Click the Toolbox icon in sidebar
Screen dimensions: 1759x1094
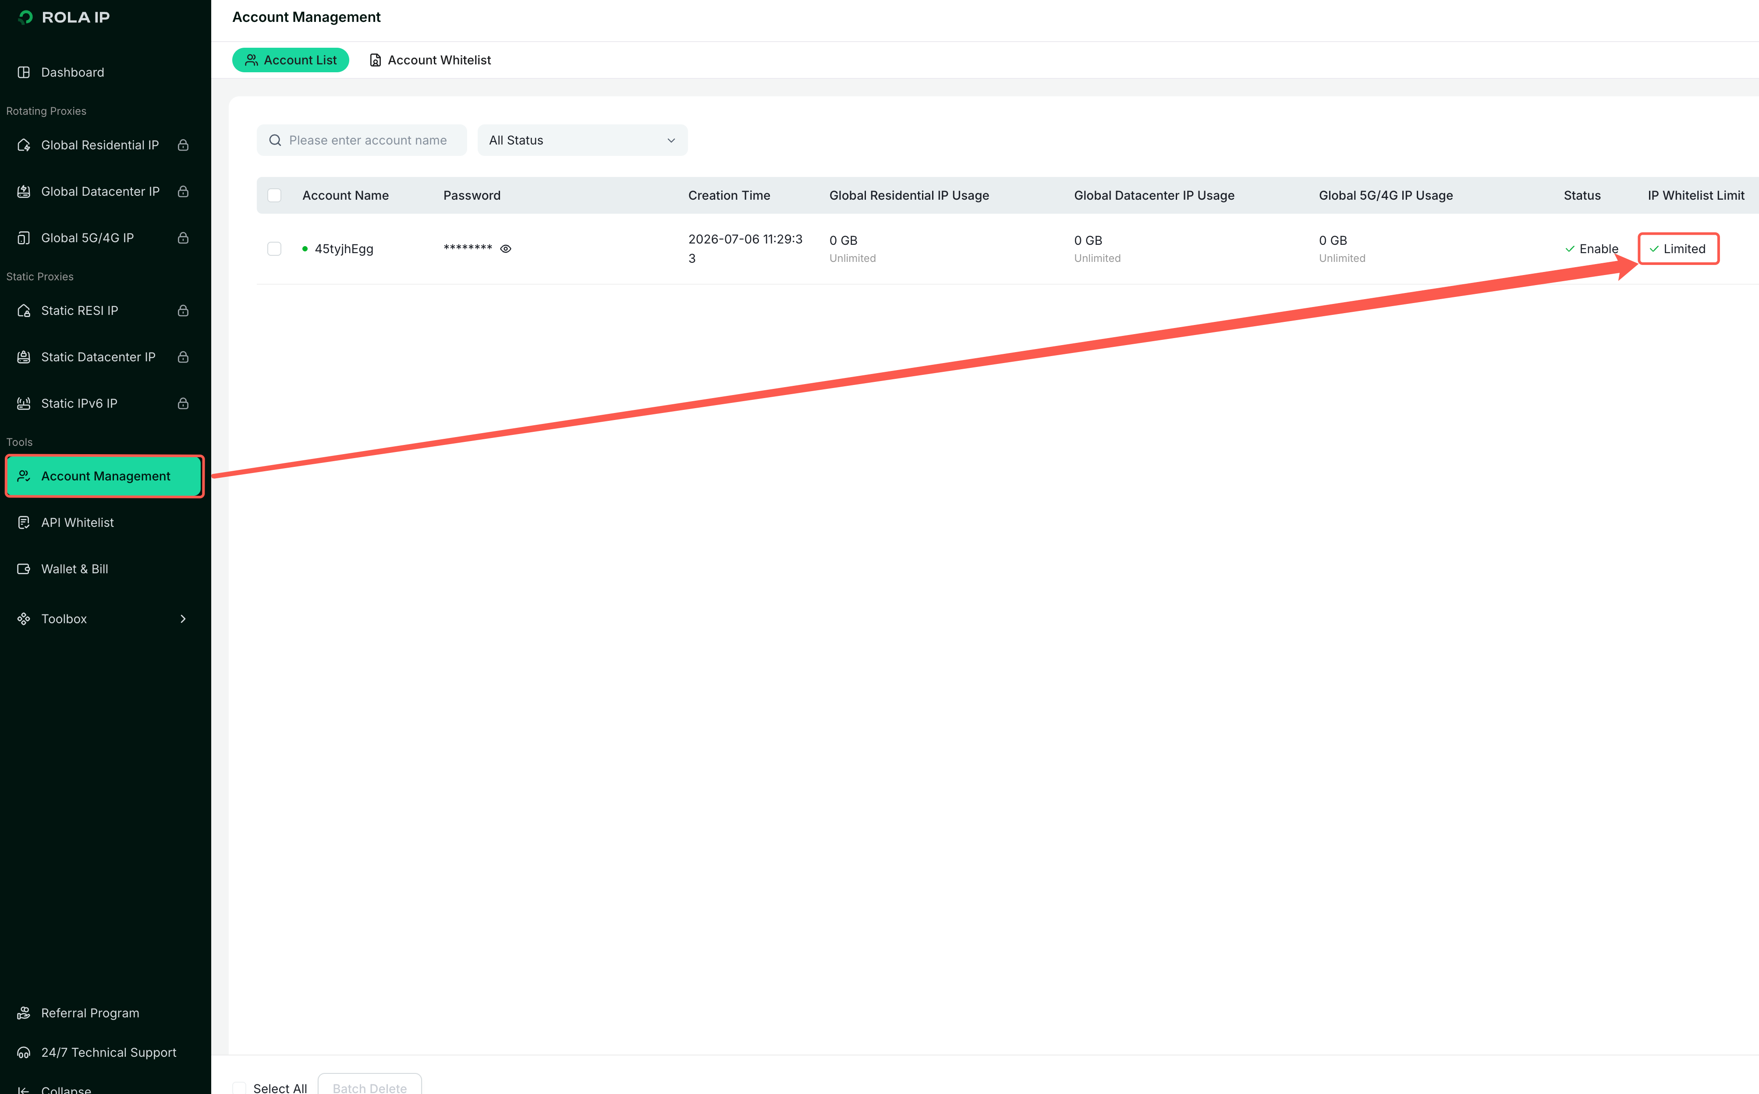pyautogui.click(x=24, y=619)
